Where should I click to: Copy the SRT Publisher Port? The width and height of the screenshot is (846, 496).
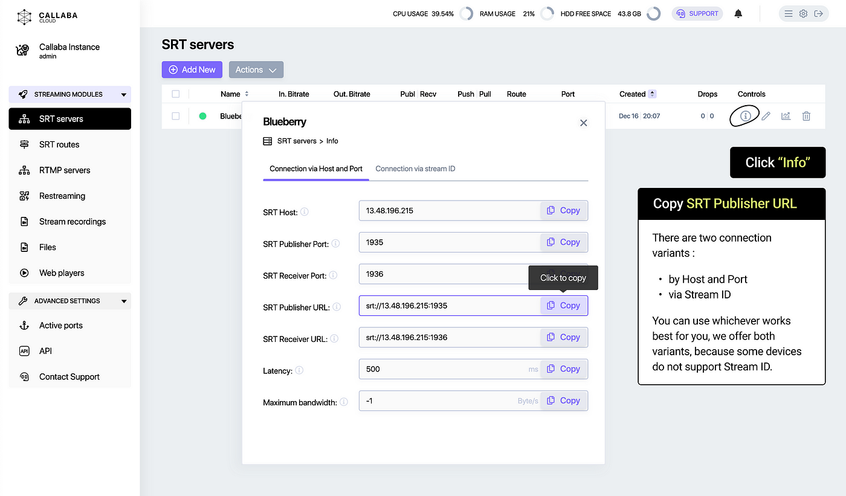click(x=564, y=242)
